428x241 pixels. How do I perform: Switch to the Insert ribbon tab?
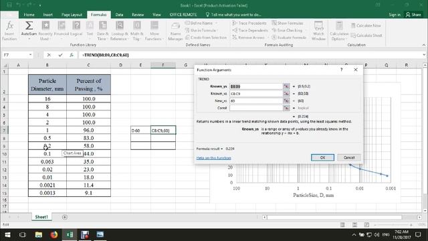click(x=47, y=15)
